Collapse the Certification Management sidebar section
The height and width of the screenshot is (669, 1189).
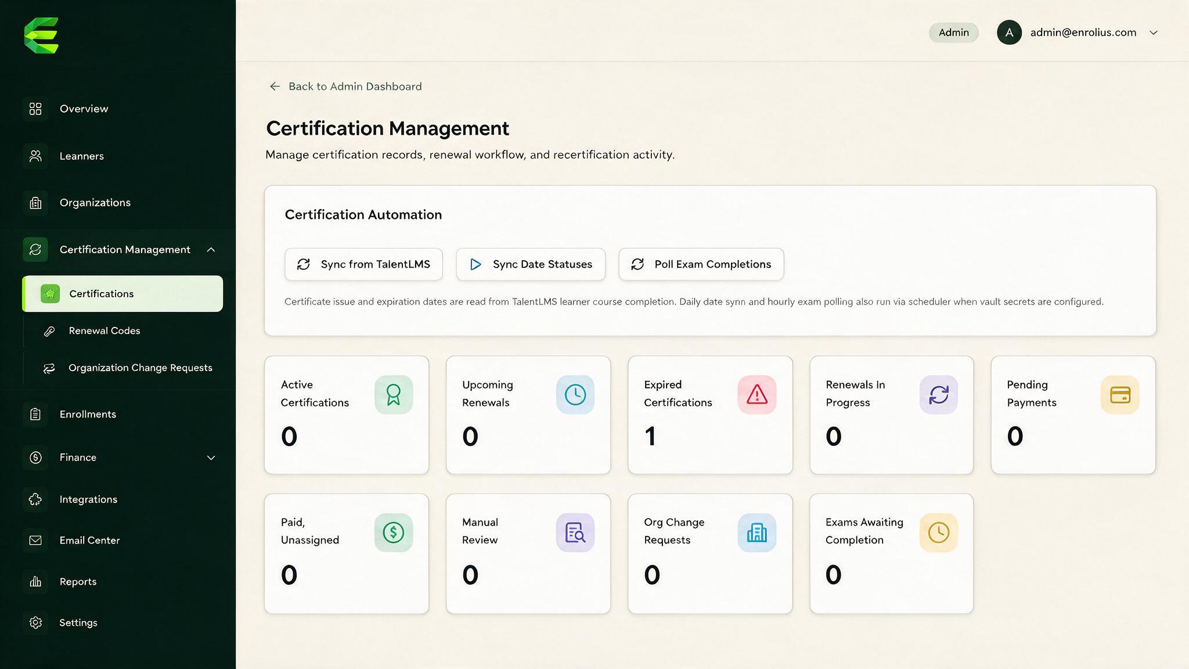[211, 250]
